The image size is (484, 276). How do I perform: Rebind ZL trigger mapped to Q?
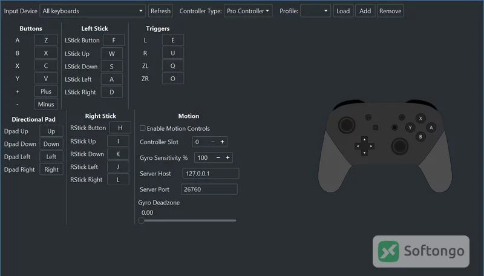pyautogui.click(x=173, y=66)
